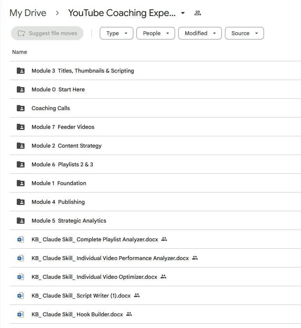Click the Word icon for Individual Video Performance Analyzer
Screen dimensions: 301x328
21,258
